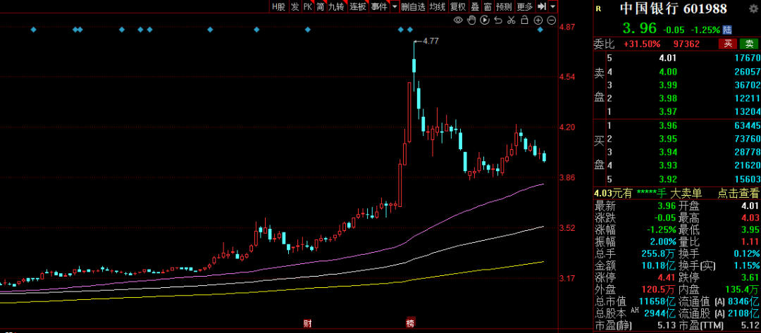Viewport: 761px width, 333px height.
Task: Select the 九转 indicator tab
Action: [x=336, y=6]
